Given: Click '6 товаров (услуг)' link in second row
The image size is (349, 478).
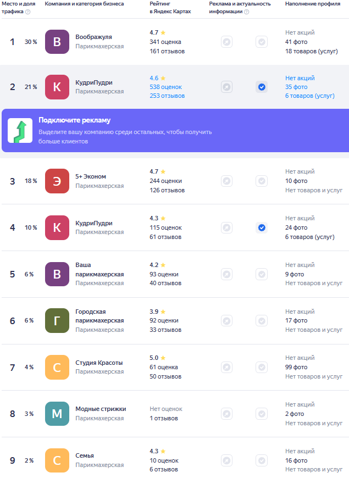Looking at the screenshot, I should (x=309, y=96).
